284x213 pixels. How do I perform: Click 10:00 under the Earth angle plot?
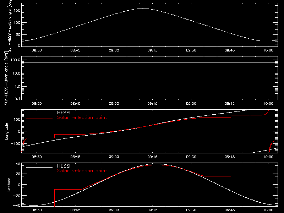[268, 50]
